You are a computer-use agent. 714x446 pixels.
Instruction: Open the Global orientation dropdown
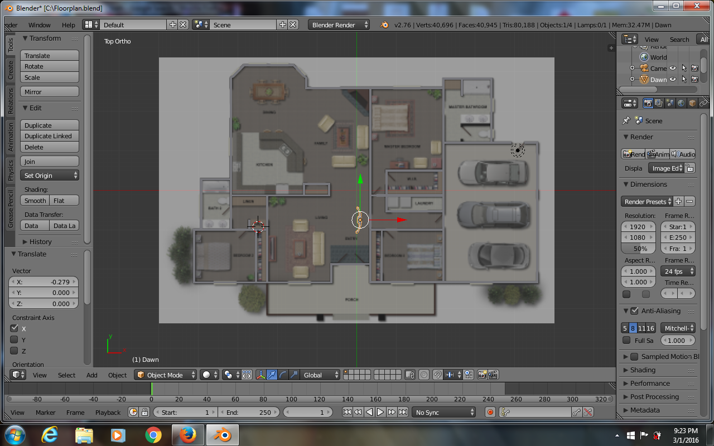320,375
